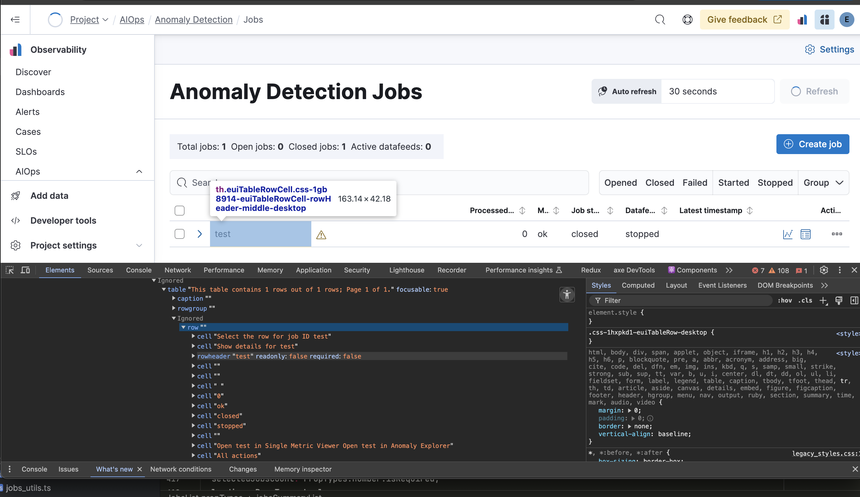Open the help lifebuoy icon

pos(687,20)
